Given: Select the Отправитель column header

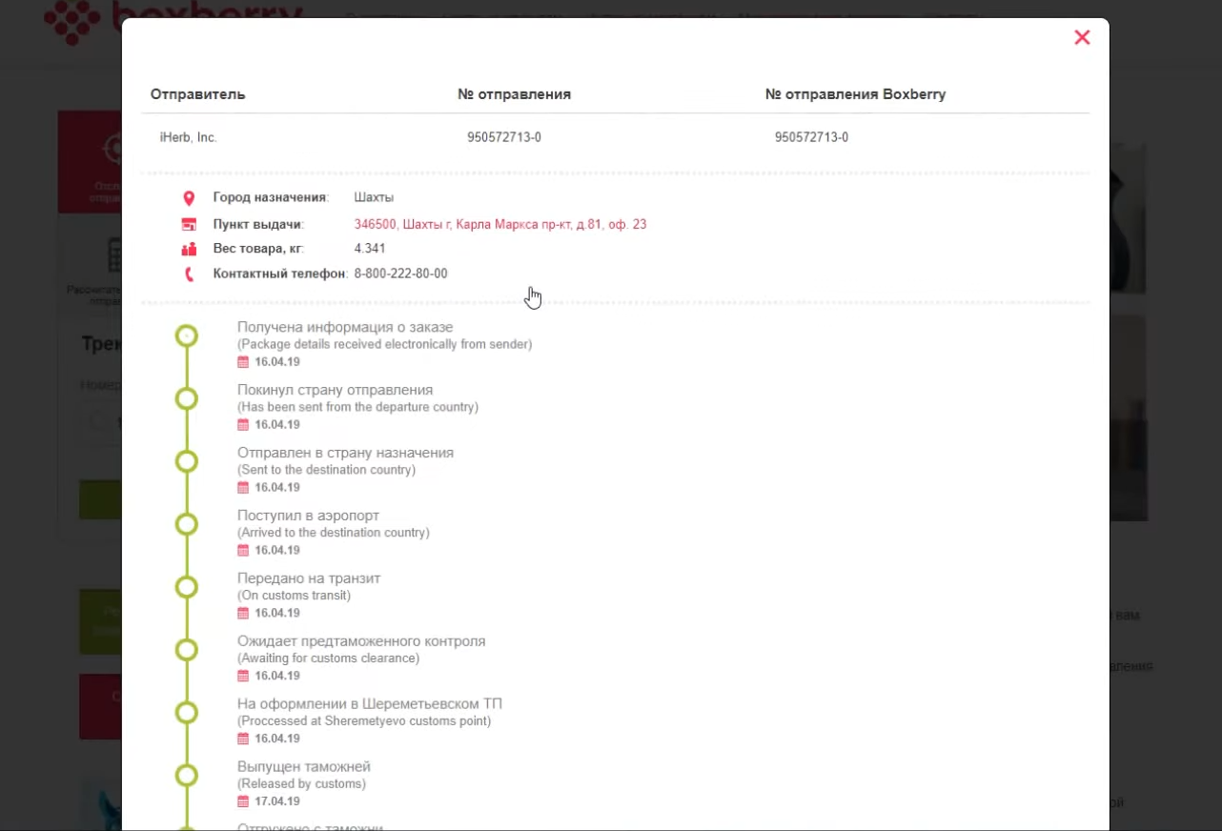Looking at the screenshot, I should 198,94.
